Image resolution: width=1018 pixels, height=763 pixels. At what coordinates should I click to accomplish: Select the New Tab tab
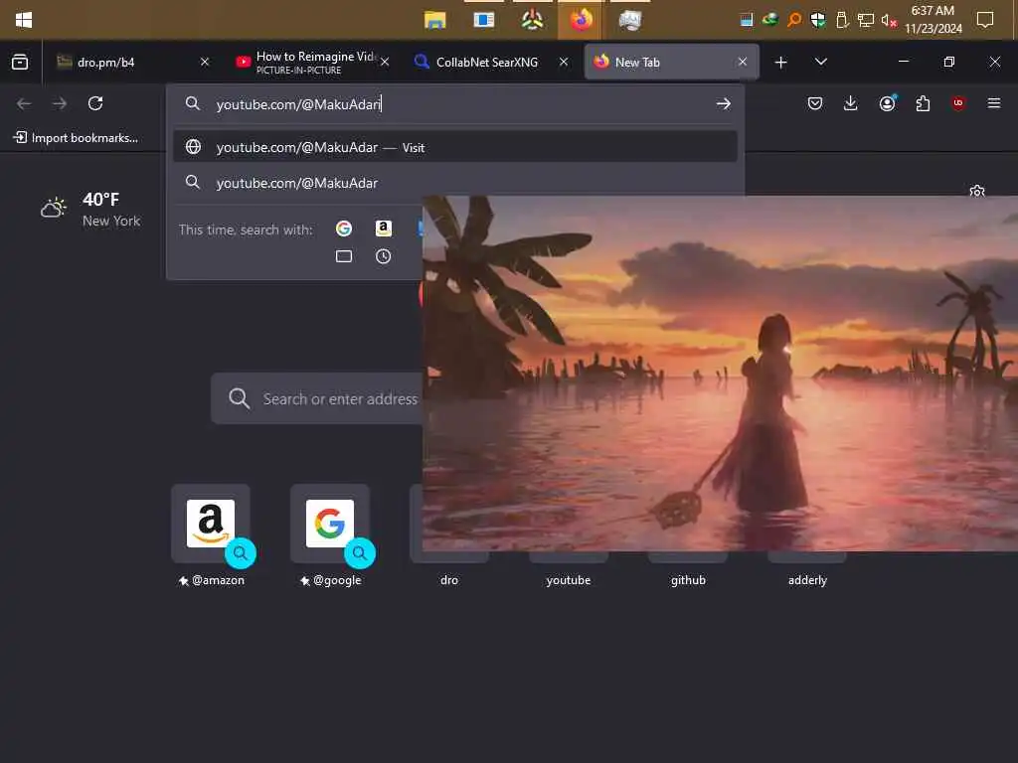pos(671,63)
